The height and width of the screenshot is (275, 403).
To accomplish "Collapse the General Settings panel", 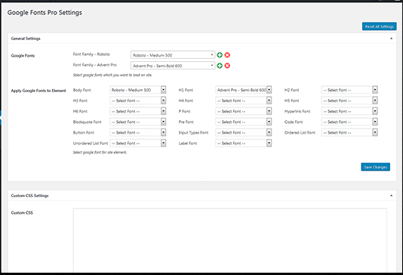I will coord(391,39).
